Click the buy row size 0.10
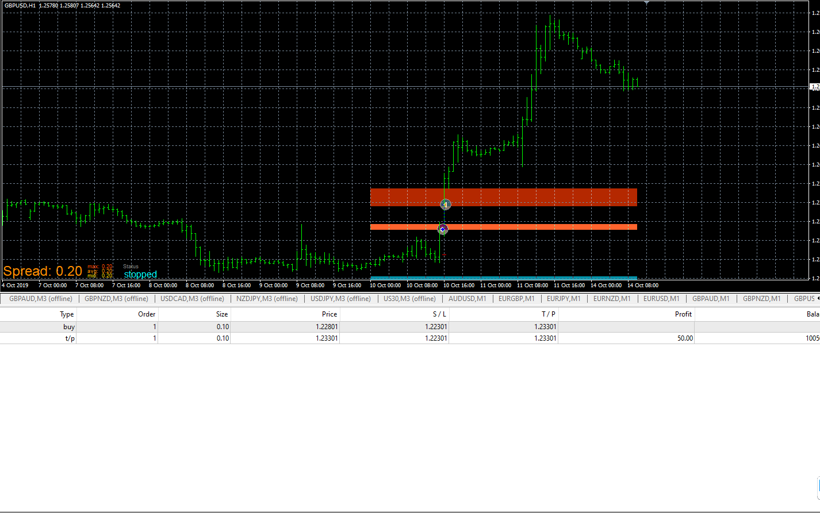 pyautogui.click(x=223, y=327)
